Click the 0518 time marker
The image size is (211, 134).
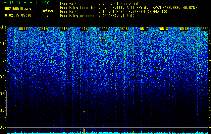coord(164,29)
